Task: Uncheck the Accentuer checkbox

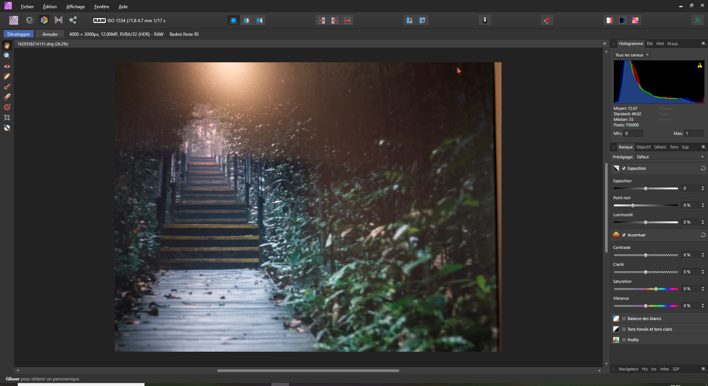Action: point(624,235)
